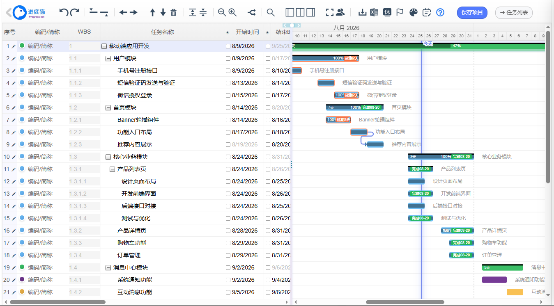Click the redo arrow icon
554x306 pixels.
coord(75,12)
